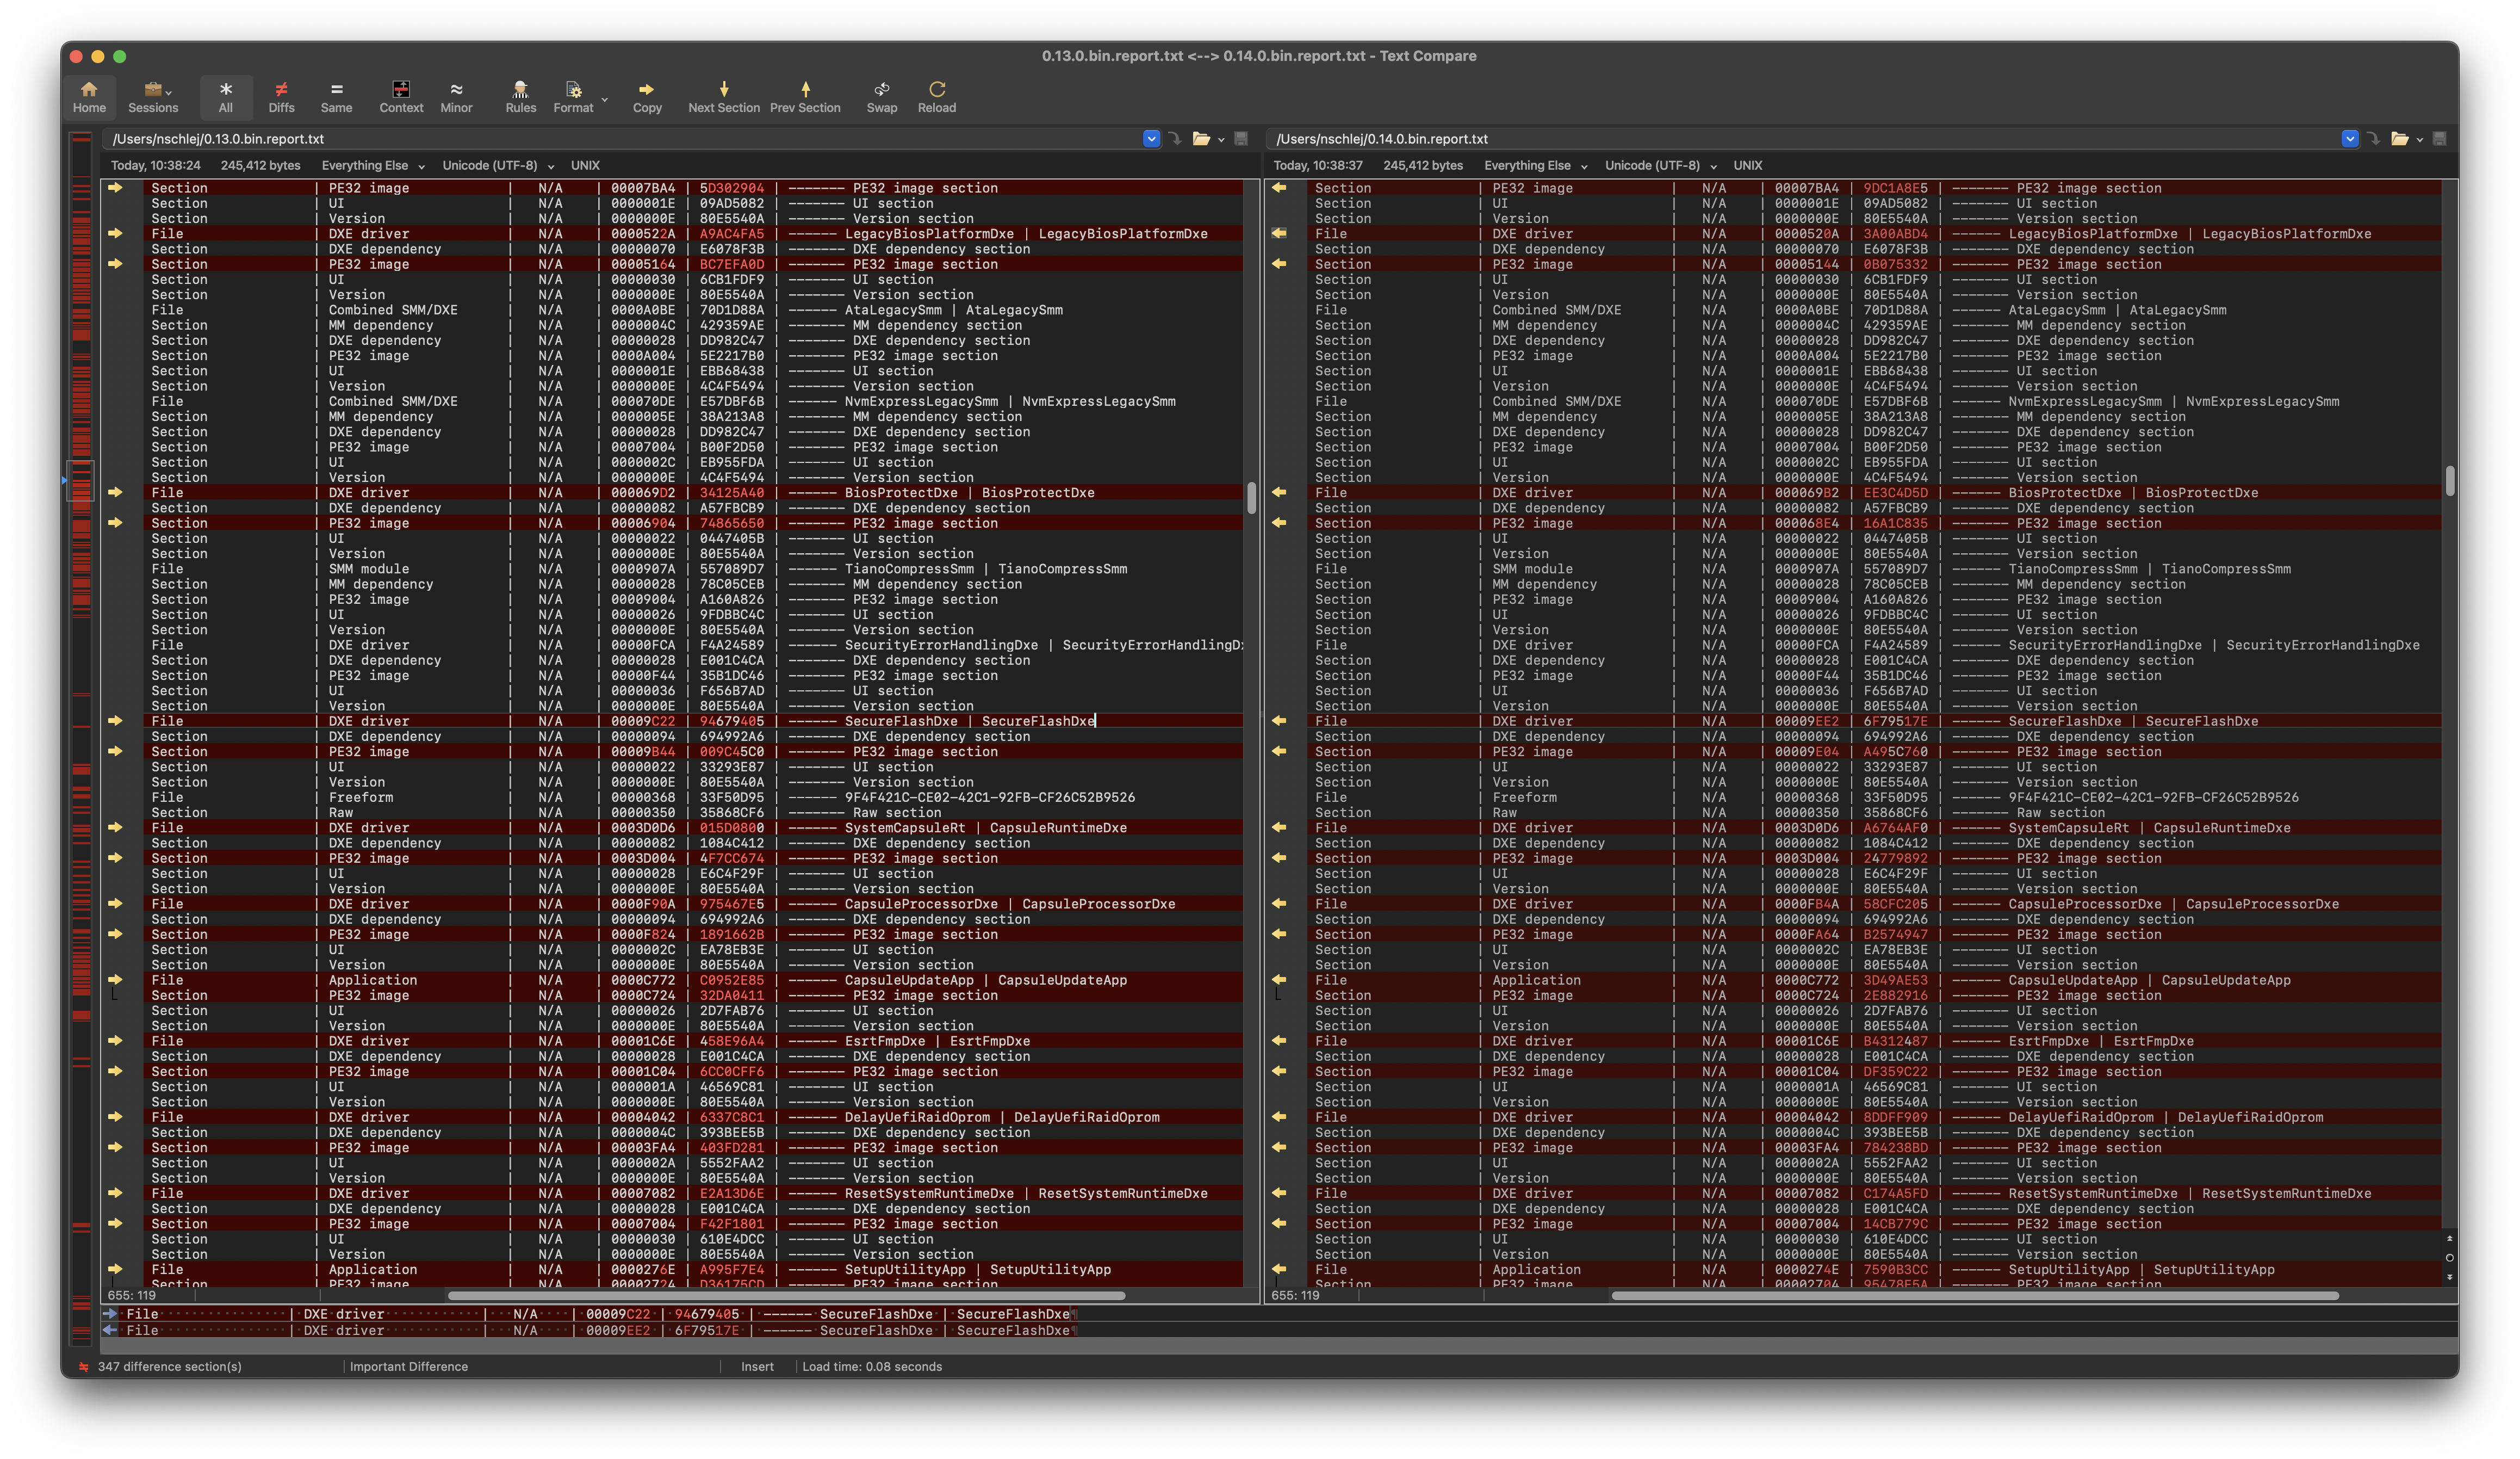
Task: Open left pane Everything Else format dropdown
Action: pos(372,165)
